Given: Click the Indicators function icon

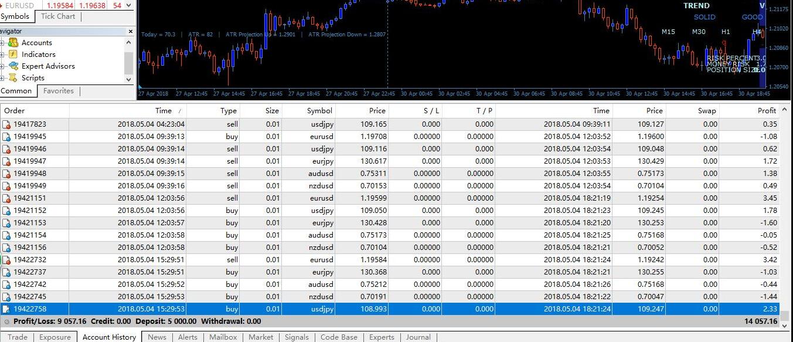Looking at the screenshot, I should (x=13, y=55).
